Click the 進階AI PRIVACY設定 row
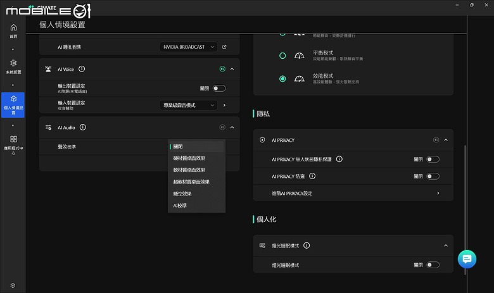Viewport: 494px width, 293px height. tap(353, 193)
